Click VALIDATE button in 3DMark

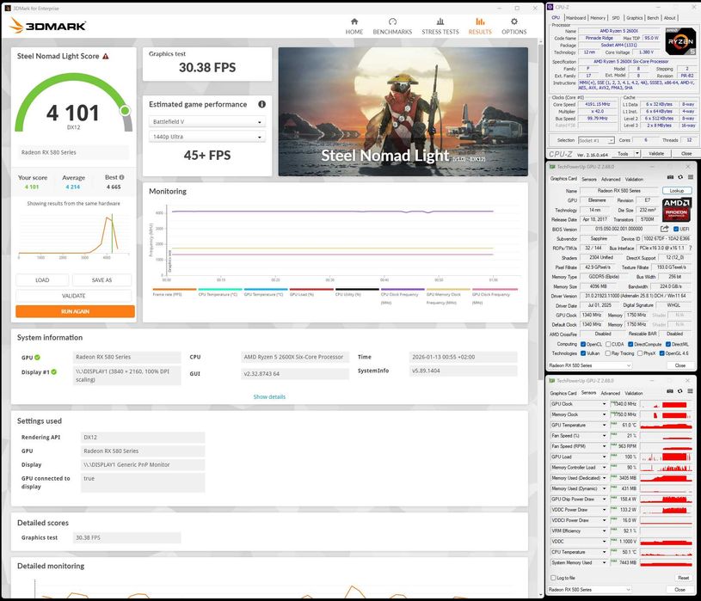(74, 296)
